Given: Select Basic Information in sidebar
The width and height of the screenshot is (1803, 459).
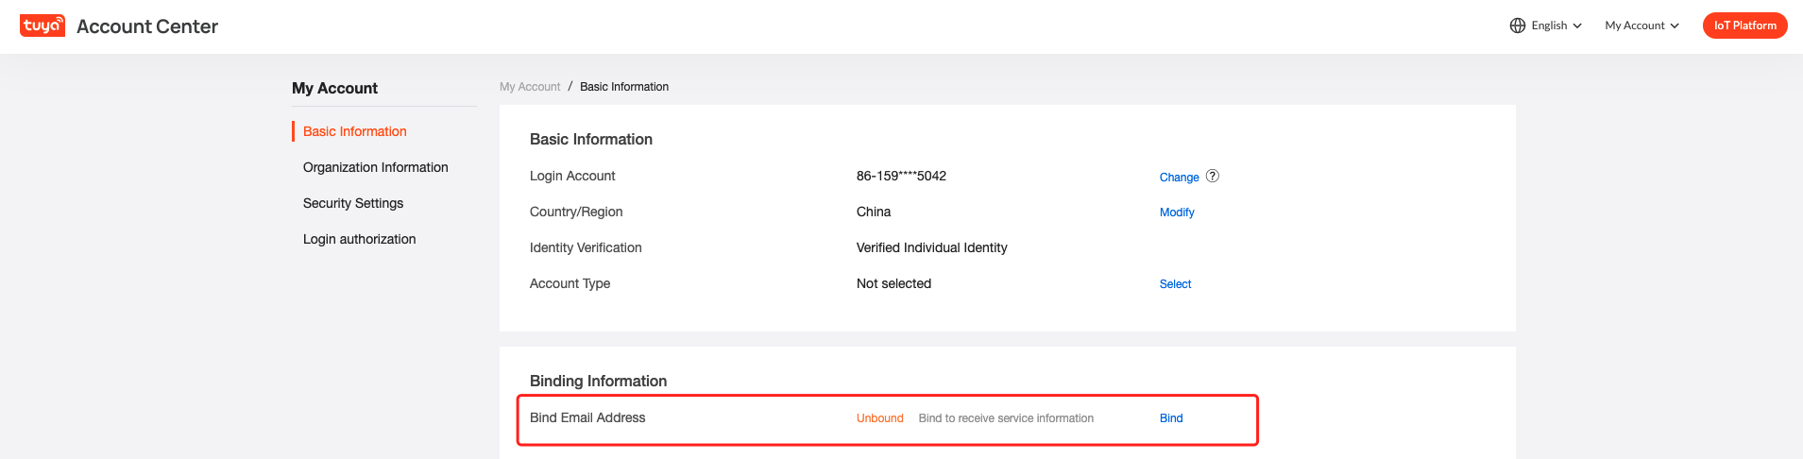Looking at the screenshot, I should coord(355,131).
